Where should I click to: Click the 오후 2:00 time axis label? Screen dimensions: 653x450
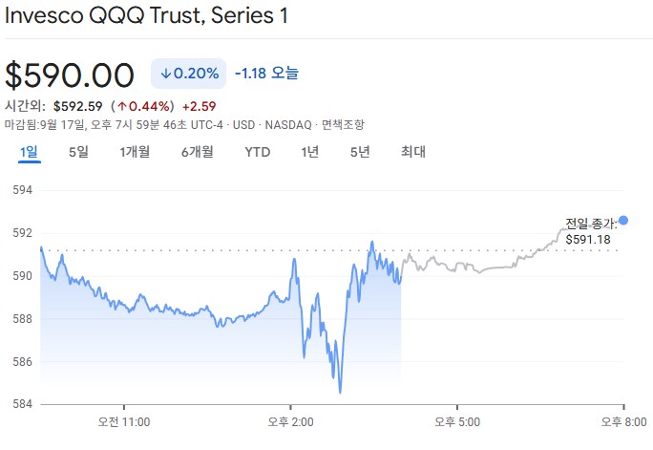[x=291, y=420]
